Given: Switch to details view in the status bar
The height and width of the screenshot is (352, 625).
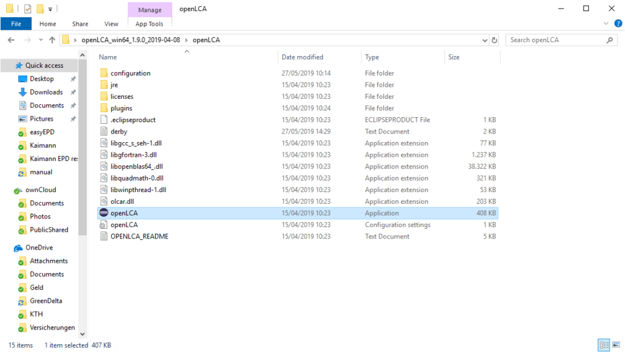Looking at the screenshot, I should tap(603, 345).
